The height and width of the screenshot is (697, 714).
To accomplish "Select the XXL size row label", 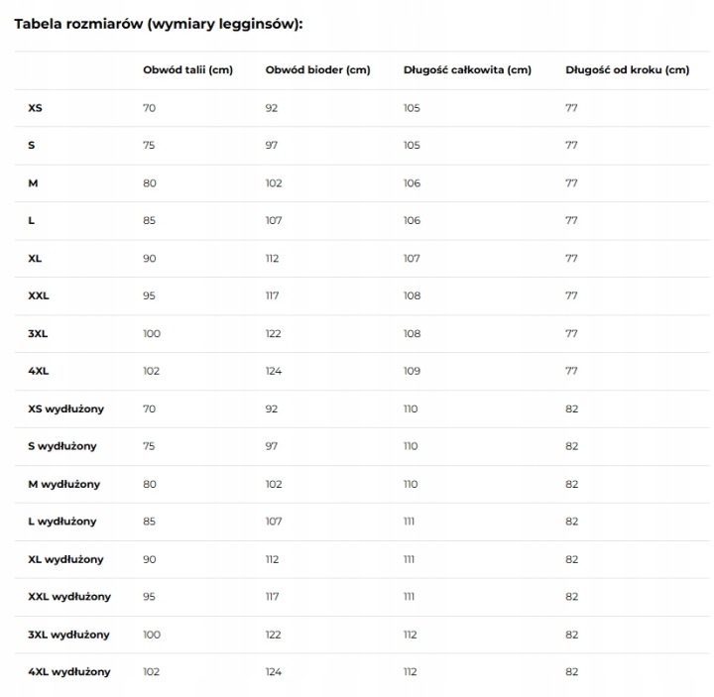I will 39,295.
